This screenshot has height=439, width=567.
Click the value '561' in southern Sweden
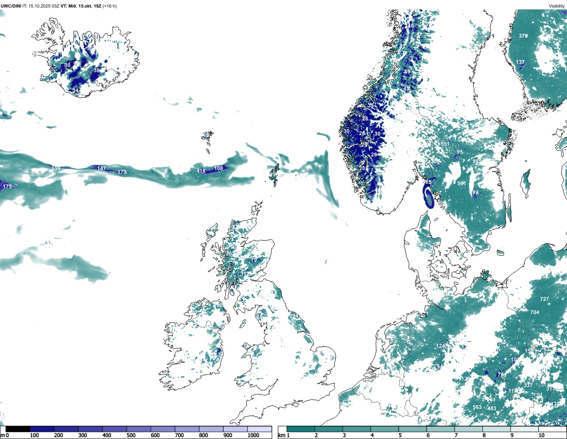coord(462,183)
